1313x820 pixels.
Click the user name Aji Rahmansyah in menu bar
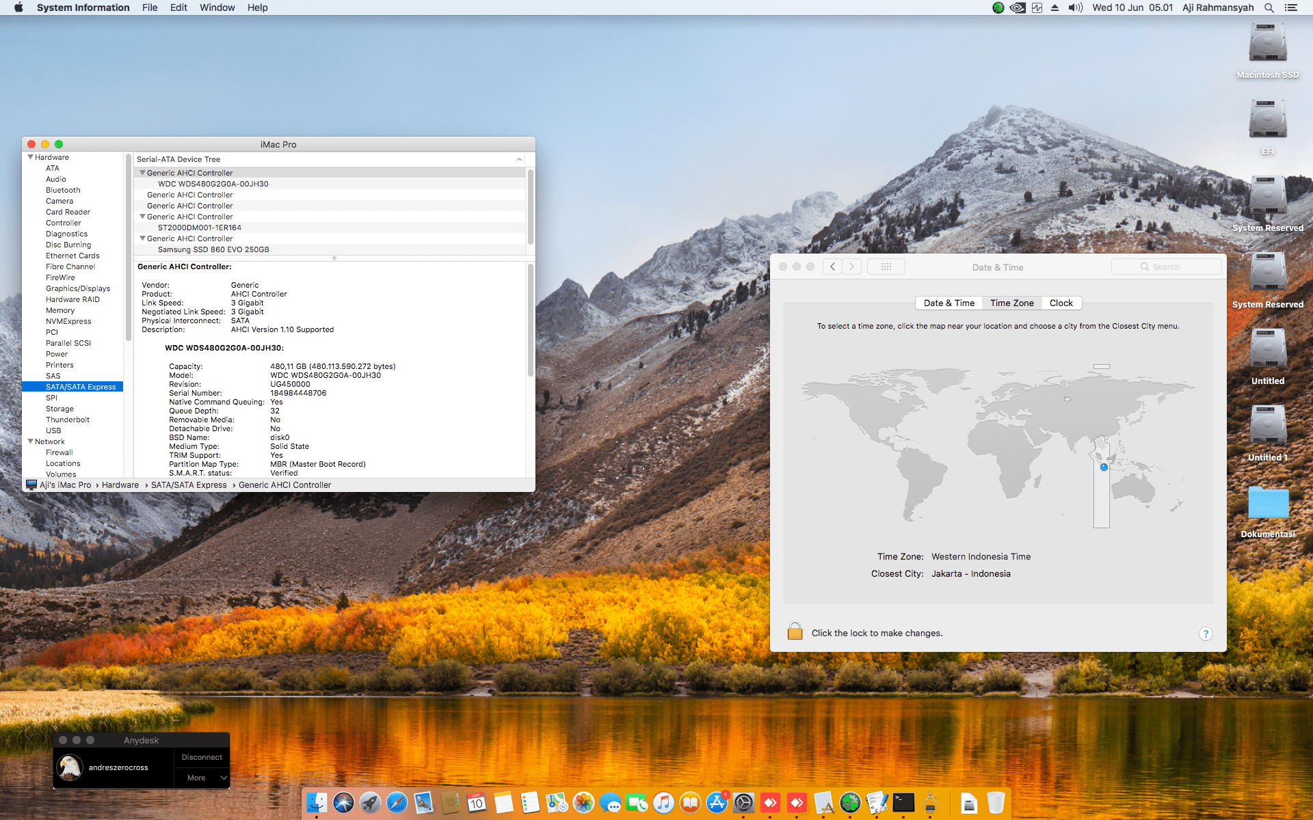click(x=1218, y=8)
